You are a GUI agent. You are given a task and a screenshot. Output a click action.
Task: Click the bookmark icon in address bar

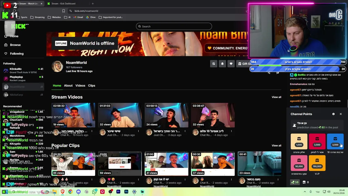click(63, 11)
